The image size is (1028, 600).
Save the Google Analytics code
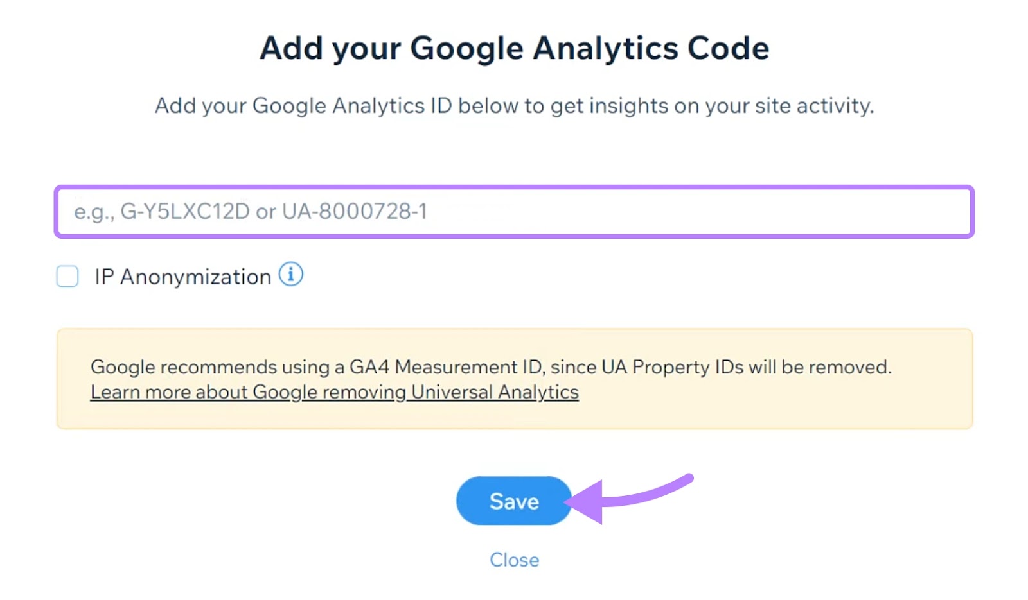click(x=513, y=501)
